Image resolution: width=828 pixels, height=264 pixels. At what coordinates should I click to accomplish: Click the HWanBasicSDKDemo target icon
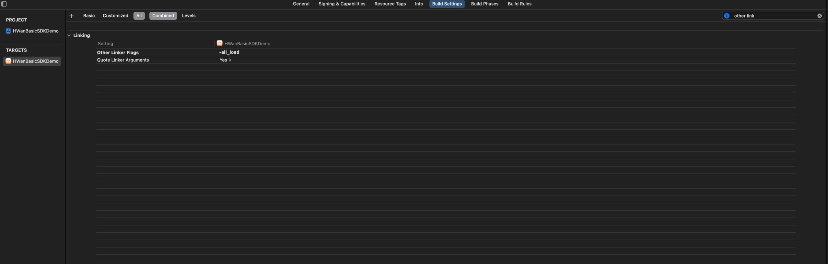pyautogui.click(x=8, y=61)
